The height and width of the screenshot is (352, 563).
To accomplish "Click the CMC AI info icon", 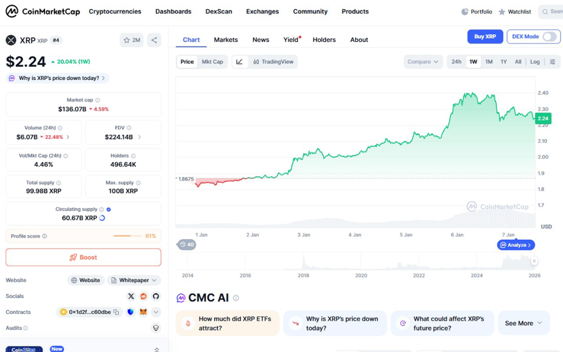I will pos(236,298).
